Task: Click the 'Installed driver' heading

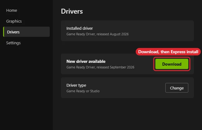Action: coord(80,28)
